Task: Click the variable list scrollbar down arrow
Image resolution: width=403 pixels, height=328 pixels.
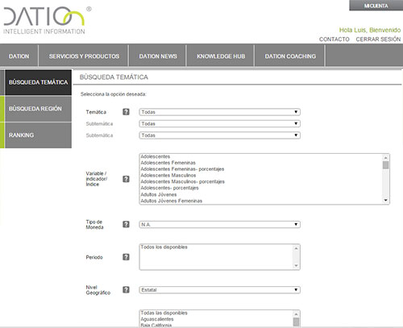Action: click(385, 200)
